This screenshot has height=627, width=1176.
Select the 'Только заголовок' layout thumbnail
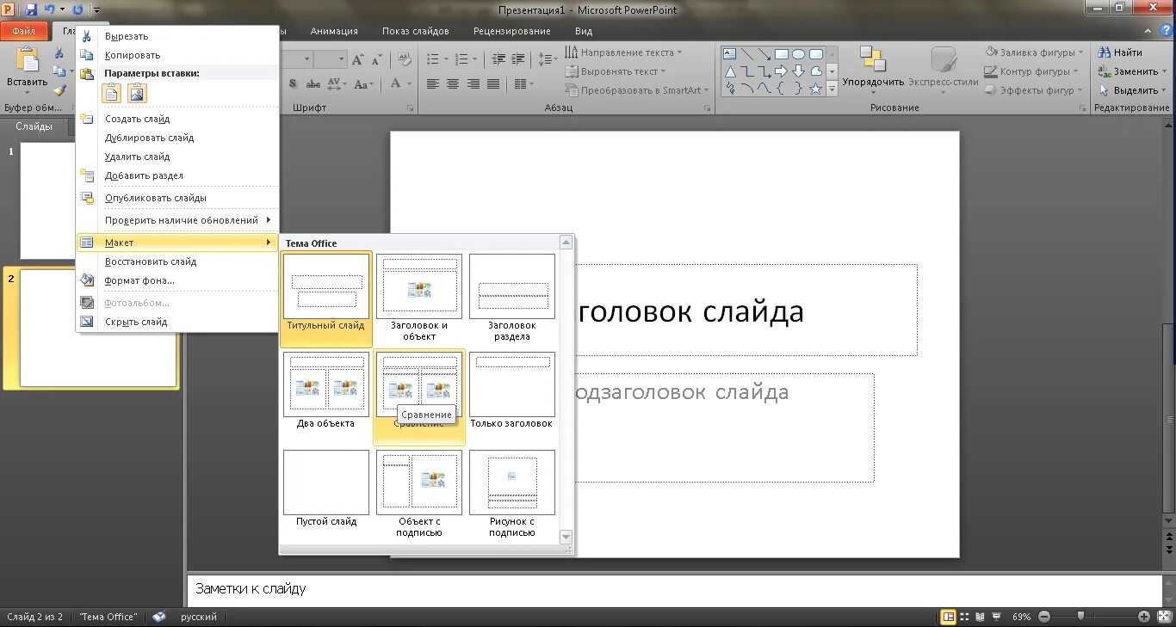(512, 390)
